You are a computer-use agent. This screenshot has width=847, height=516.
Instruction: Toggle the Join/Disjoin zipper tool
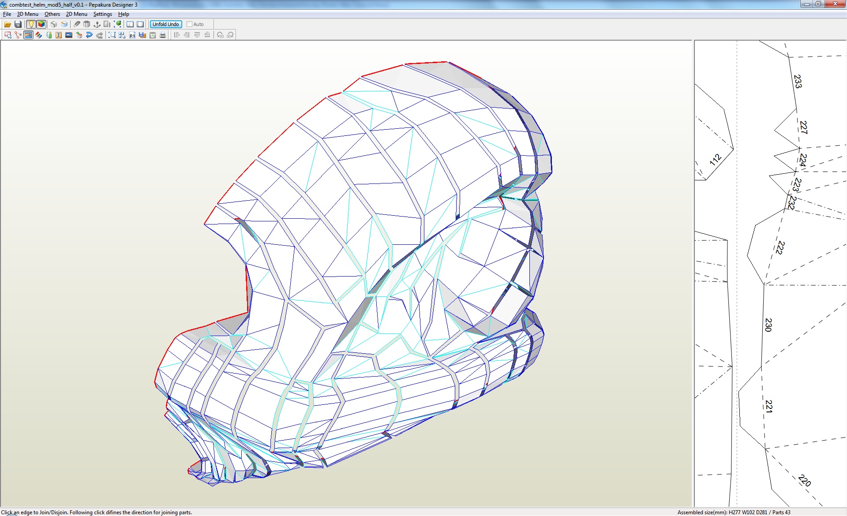click(29, 35)
